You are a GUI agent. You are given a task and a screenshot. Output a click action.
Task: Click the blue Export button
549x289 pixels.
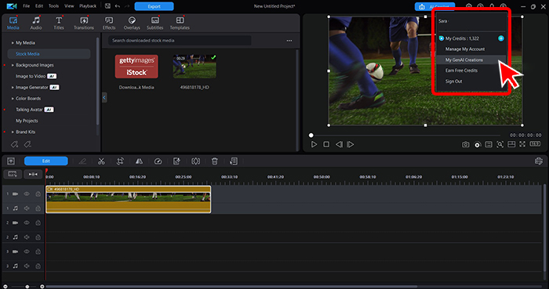154,6
